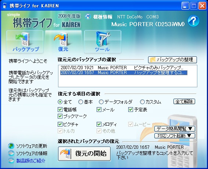Uncheck the 電話帳 checkbox
208x169 pixels.
60,110
